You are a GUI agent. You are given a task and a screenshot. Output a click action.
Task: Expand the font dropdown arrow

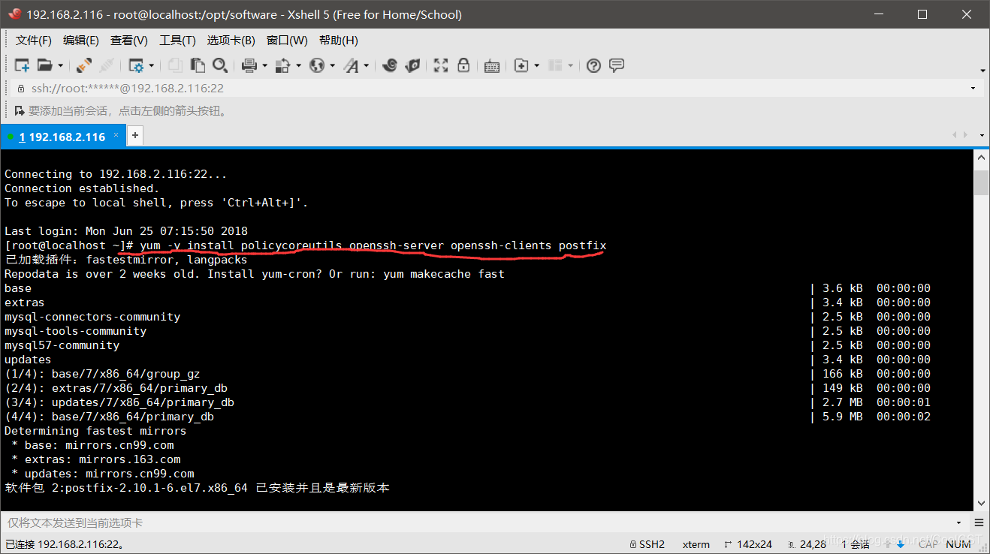coord(366,66)
